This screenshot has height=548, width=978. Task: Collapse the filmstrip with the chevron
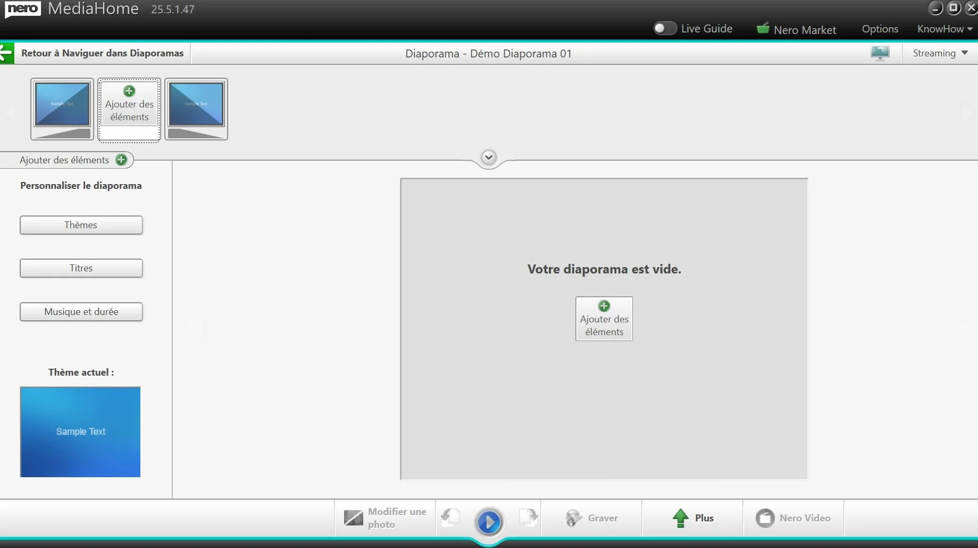(x=488, y=157)
